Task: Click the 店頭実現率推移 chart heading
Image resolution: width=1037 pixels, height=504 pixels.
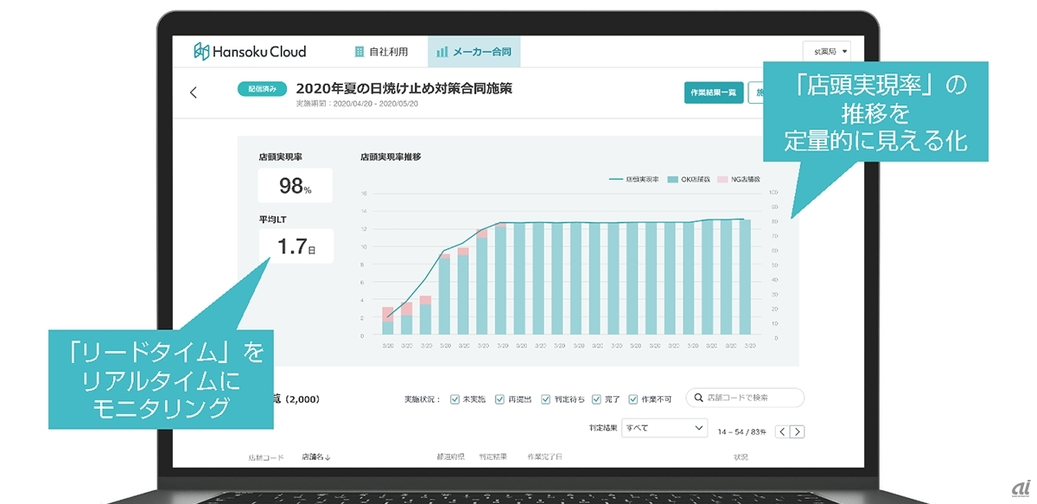Action: coord(391,157)
